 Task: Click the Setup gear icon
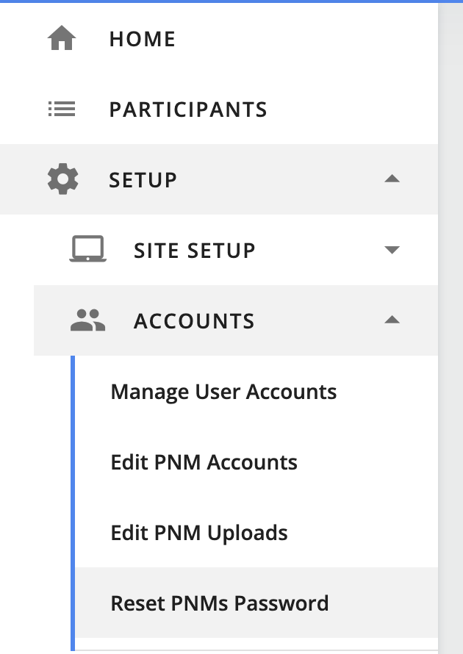62,180
